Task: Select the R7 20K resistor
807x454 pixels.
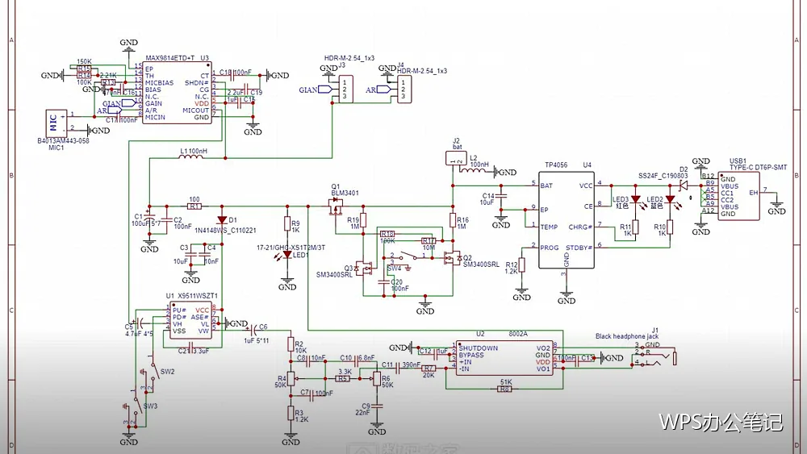Action: 429,369
